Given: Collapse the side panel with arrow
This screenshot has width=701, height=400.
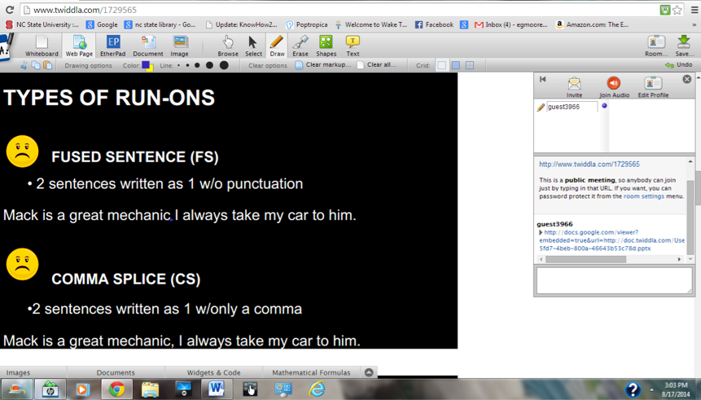Looking at the screenshot, I should pyautogui.click(x=542, y=80).
